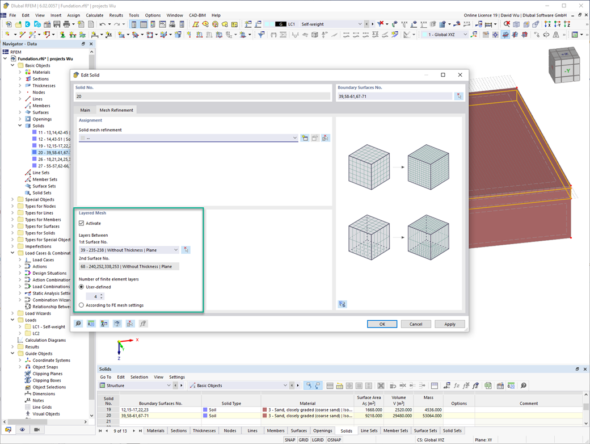Select the User-defined radio button

pos(81,287)
